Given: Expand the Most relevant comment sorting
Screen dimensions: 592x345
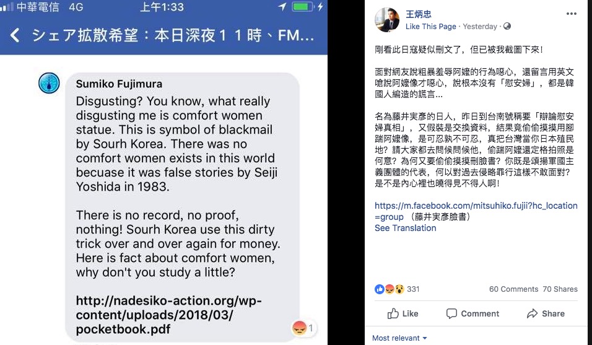Looking at the screenshot, I should pyautogui.click(x=399, y=338).
